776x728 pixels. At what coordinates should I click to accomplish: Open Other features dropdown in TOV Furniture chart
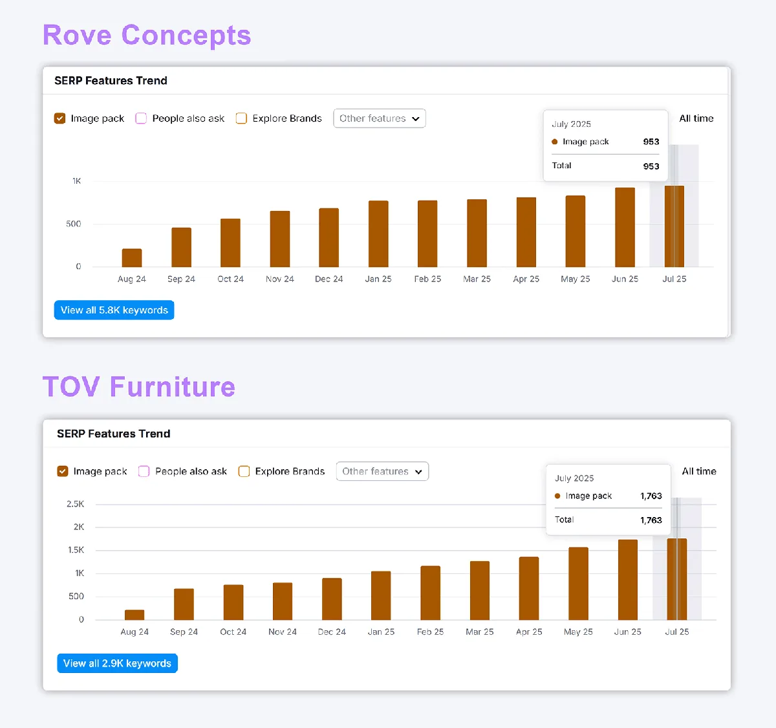(382, 471)
